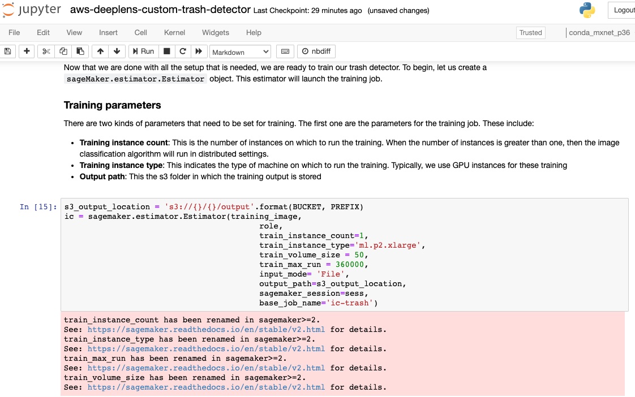Viewport: 635px width, 397px height.
Task: Open the first readthedocs link after train_instance_count warning
Action: point(206,329)
